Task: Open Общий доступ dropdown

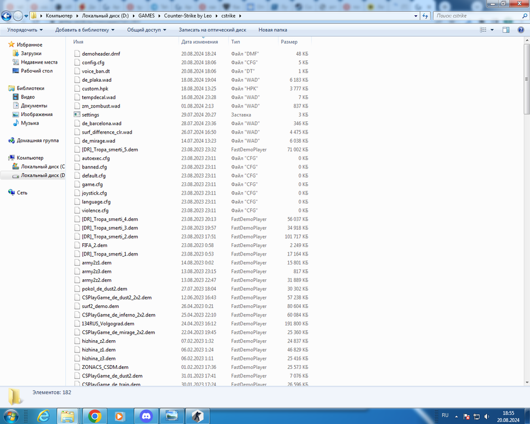Action: [147, 30]
